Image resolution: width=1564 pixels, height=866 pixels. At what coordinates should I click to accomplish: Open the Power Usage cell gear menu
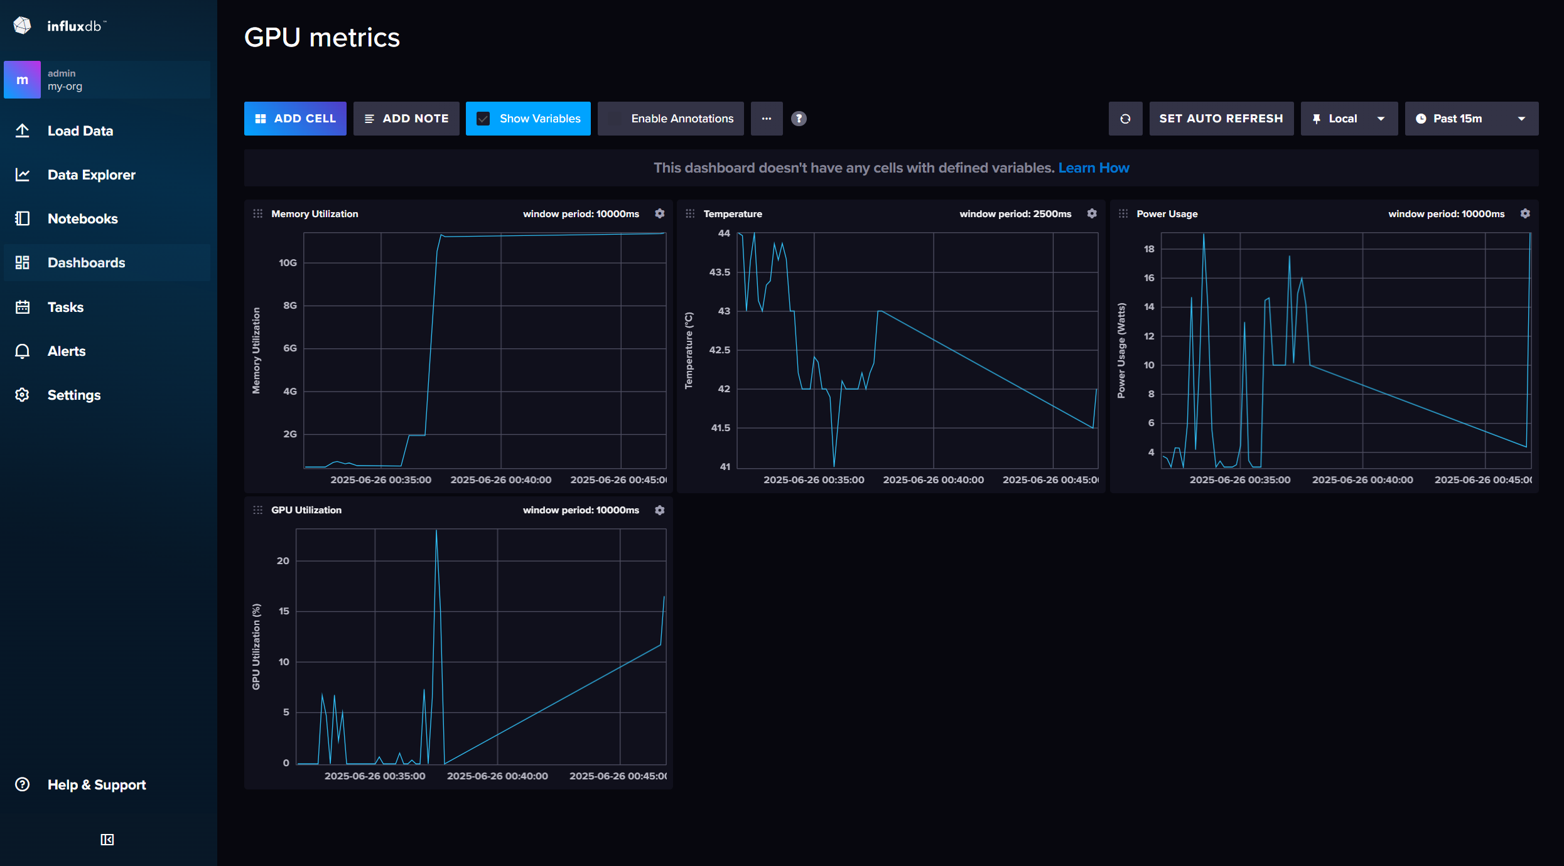pyautogui.click(x=1525, y=213)
